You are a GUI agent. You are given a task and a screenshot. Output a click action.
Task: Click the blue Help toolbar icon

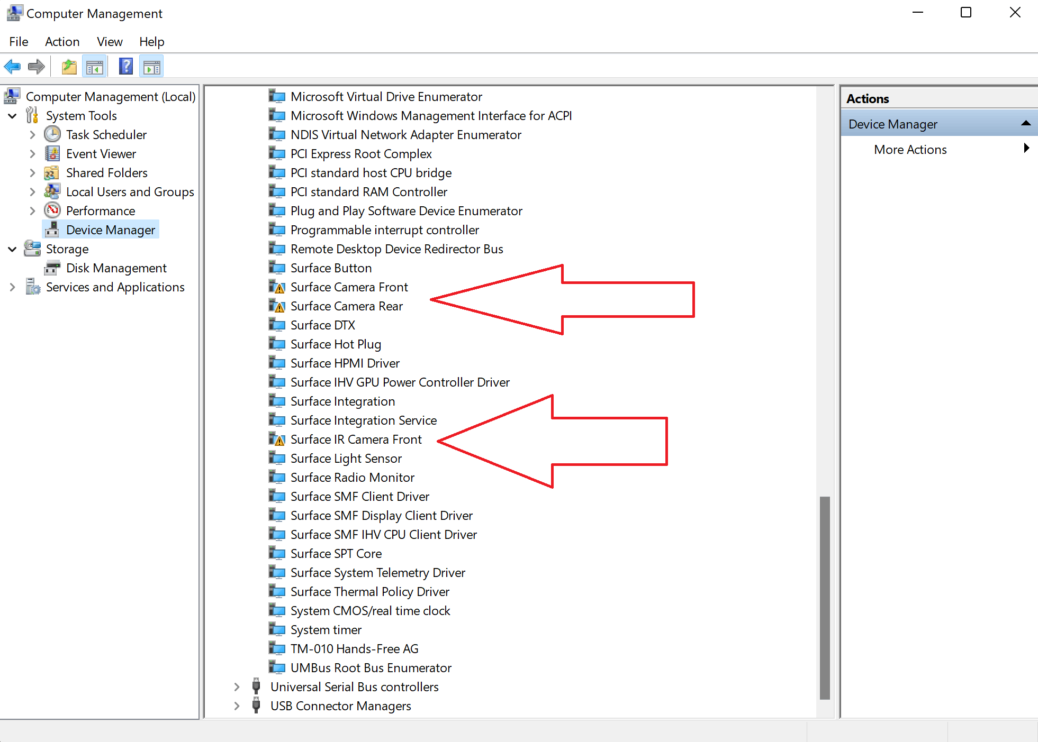[x=126, y=67]
